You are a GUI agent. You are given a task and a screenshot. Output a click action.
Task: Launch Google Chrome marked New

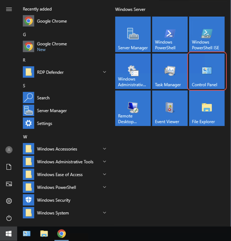pyautogui.click(x=65, y=47)
